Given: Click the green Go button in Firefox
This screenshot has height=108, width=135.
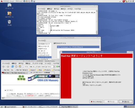Looking at the screenshot, I should tap(57, 67).
